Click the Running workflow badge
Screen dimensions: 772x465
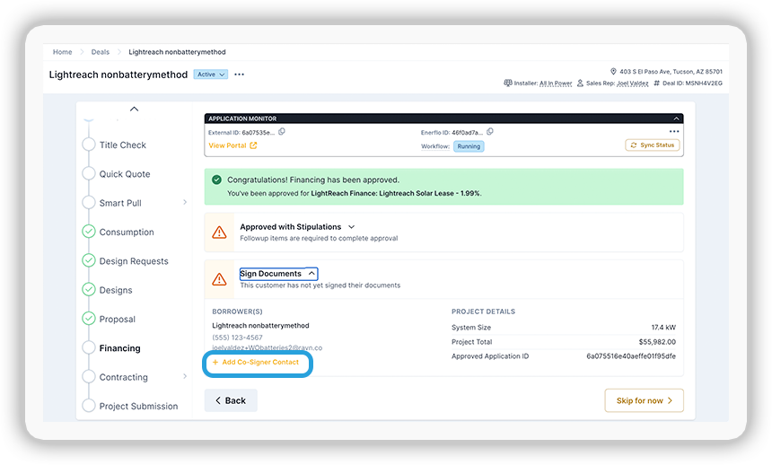[x=469, y=146]
